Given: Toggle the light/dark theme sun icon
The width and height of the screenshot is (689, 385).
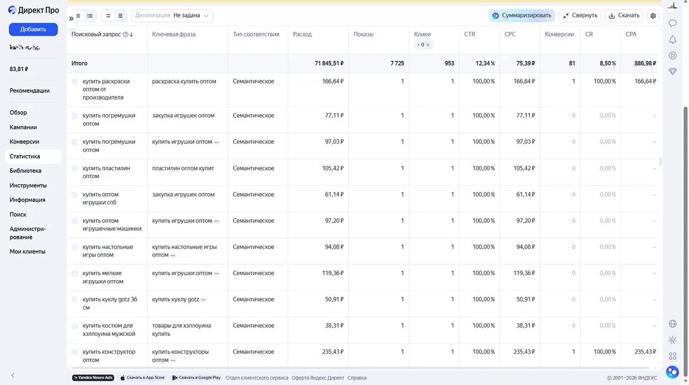Looking at the screenshot, I should 672,340.
